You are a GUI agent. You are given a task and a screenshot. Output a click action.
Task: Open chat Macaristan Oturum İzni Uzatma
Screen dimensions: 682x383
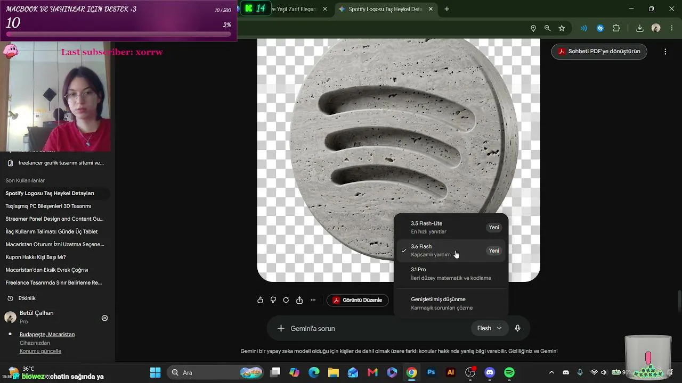55,244
